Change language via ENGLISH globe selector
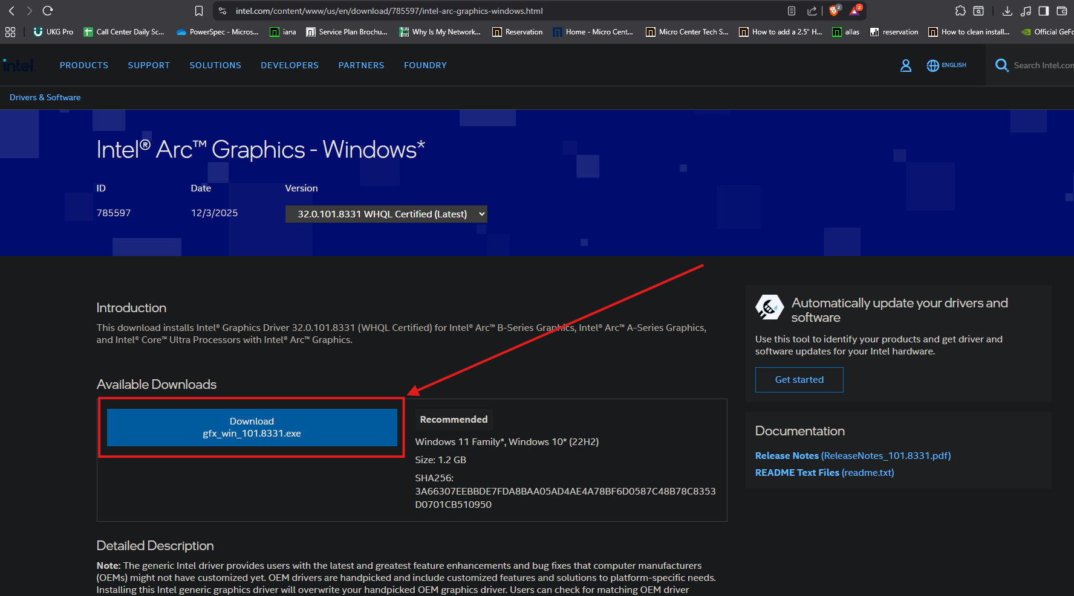Viewport: 1074px width, 596px height. [946, 65]
